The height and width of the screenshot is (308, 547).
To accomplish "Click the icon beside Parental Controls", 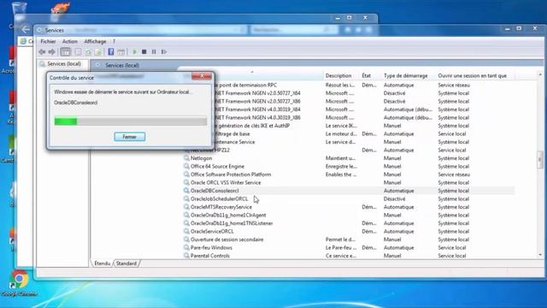I will 186,255.
